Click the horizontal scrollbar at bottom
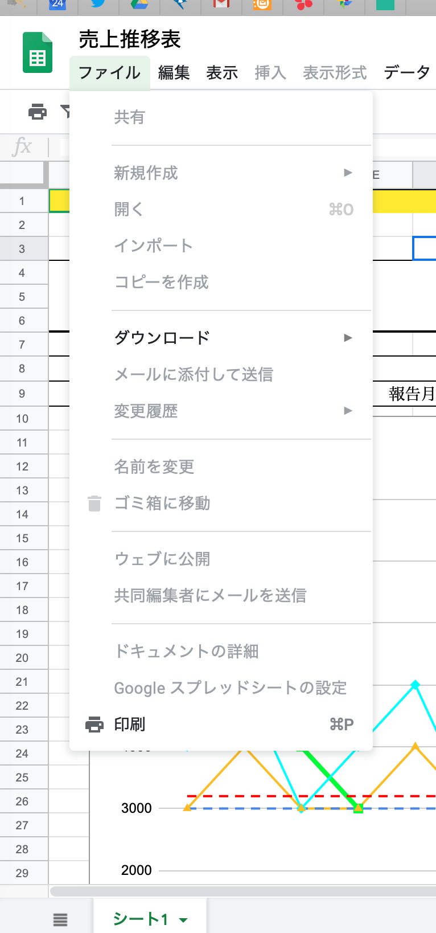This screenshot has width=436, height=933. 242,891
